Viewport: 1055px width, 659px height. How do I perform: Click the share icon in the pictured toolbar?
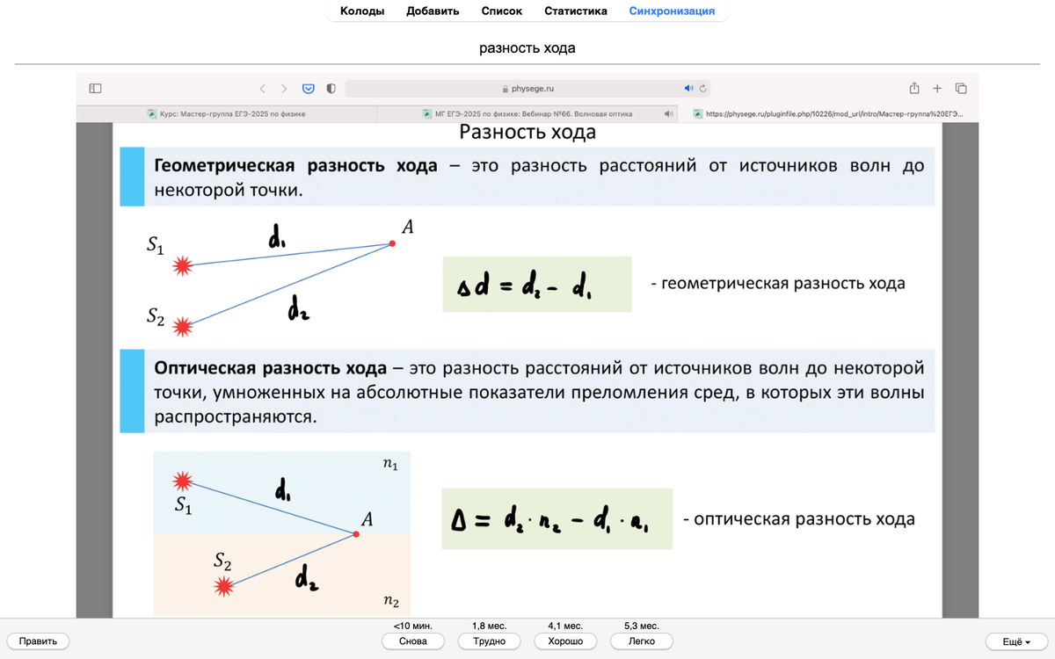click(914, 88)
